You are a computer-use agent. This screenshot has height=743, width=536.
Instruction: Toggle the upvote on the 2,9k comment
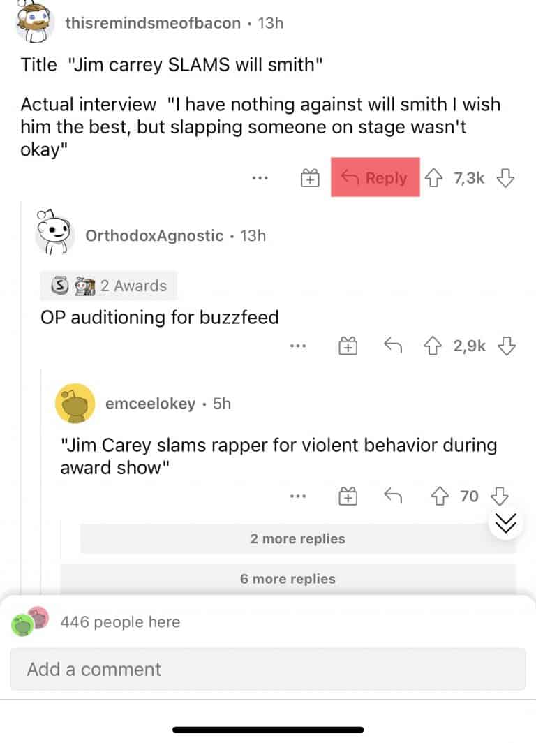click(433, 346)
